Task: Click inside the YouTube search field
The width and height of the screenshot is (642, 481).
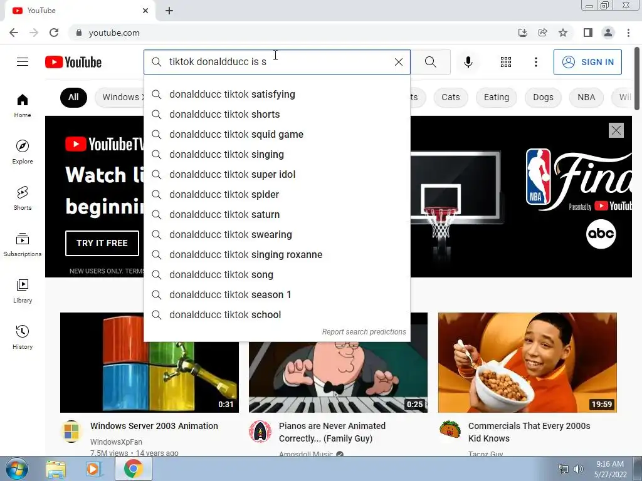Action: tap(278, 62)
